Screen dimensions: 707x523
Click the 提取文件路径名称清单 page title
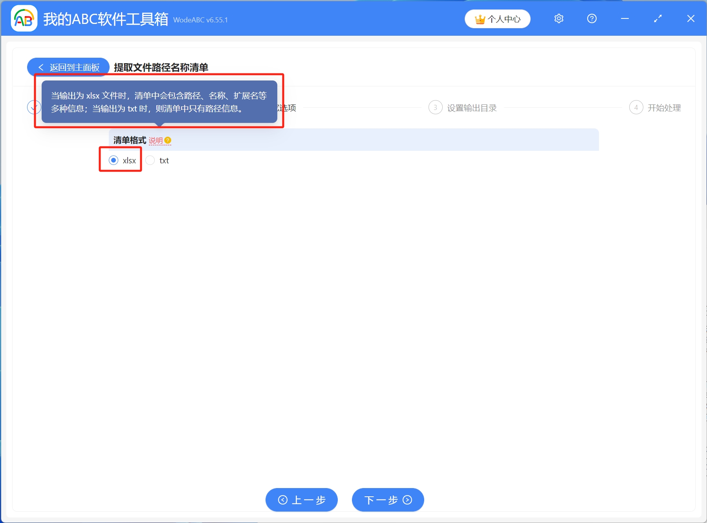160,67
